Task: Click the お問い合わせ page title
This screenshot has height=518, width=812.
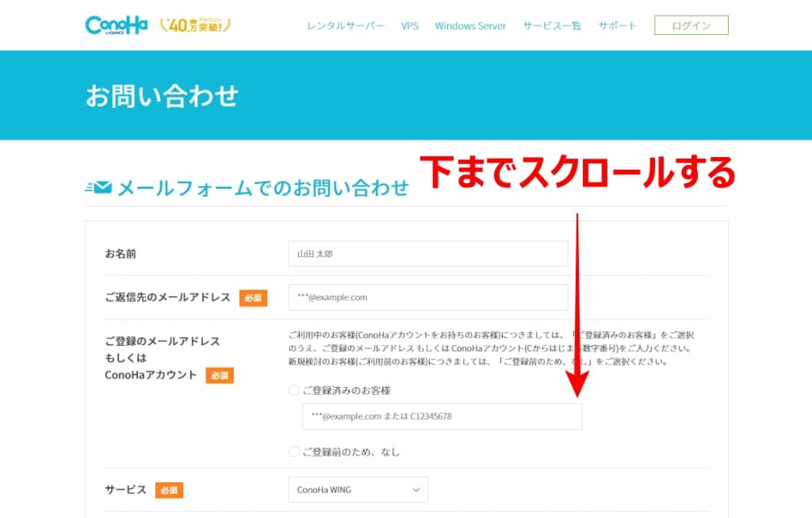Action: pyautogui.click(x=162, y=96)
